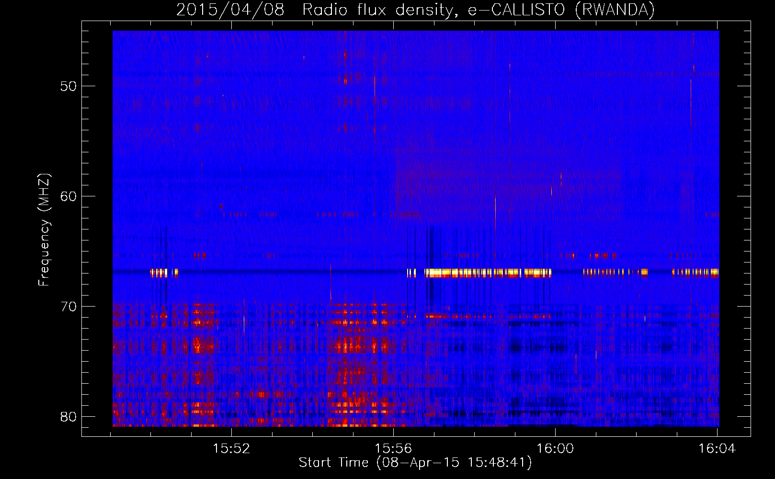Click the plot title "Radio flux density, e-CALLISTO (RWANDA)"
Viewport: 775px width, 479px height.
click(x=479, y=10)
